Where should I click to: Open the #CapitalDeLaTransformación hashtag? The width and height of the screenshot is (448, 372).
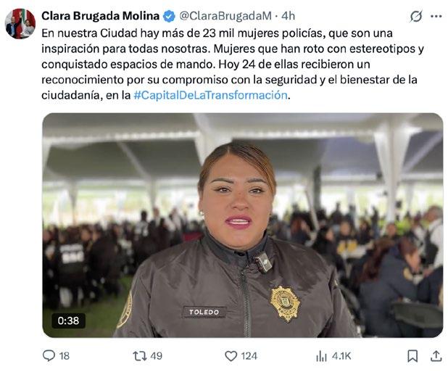click(x=210, y=95)
